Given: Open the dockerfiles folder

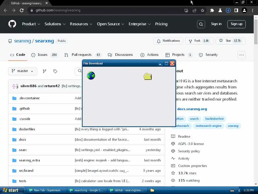Looking at the screenshot, I should point(27,129).
